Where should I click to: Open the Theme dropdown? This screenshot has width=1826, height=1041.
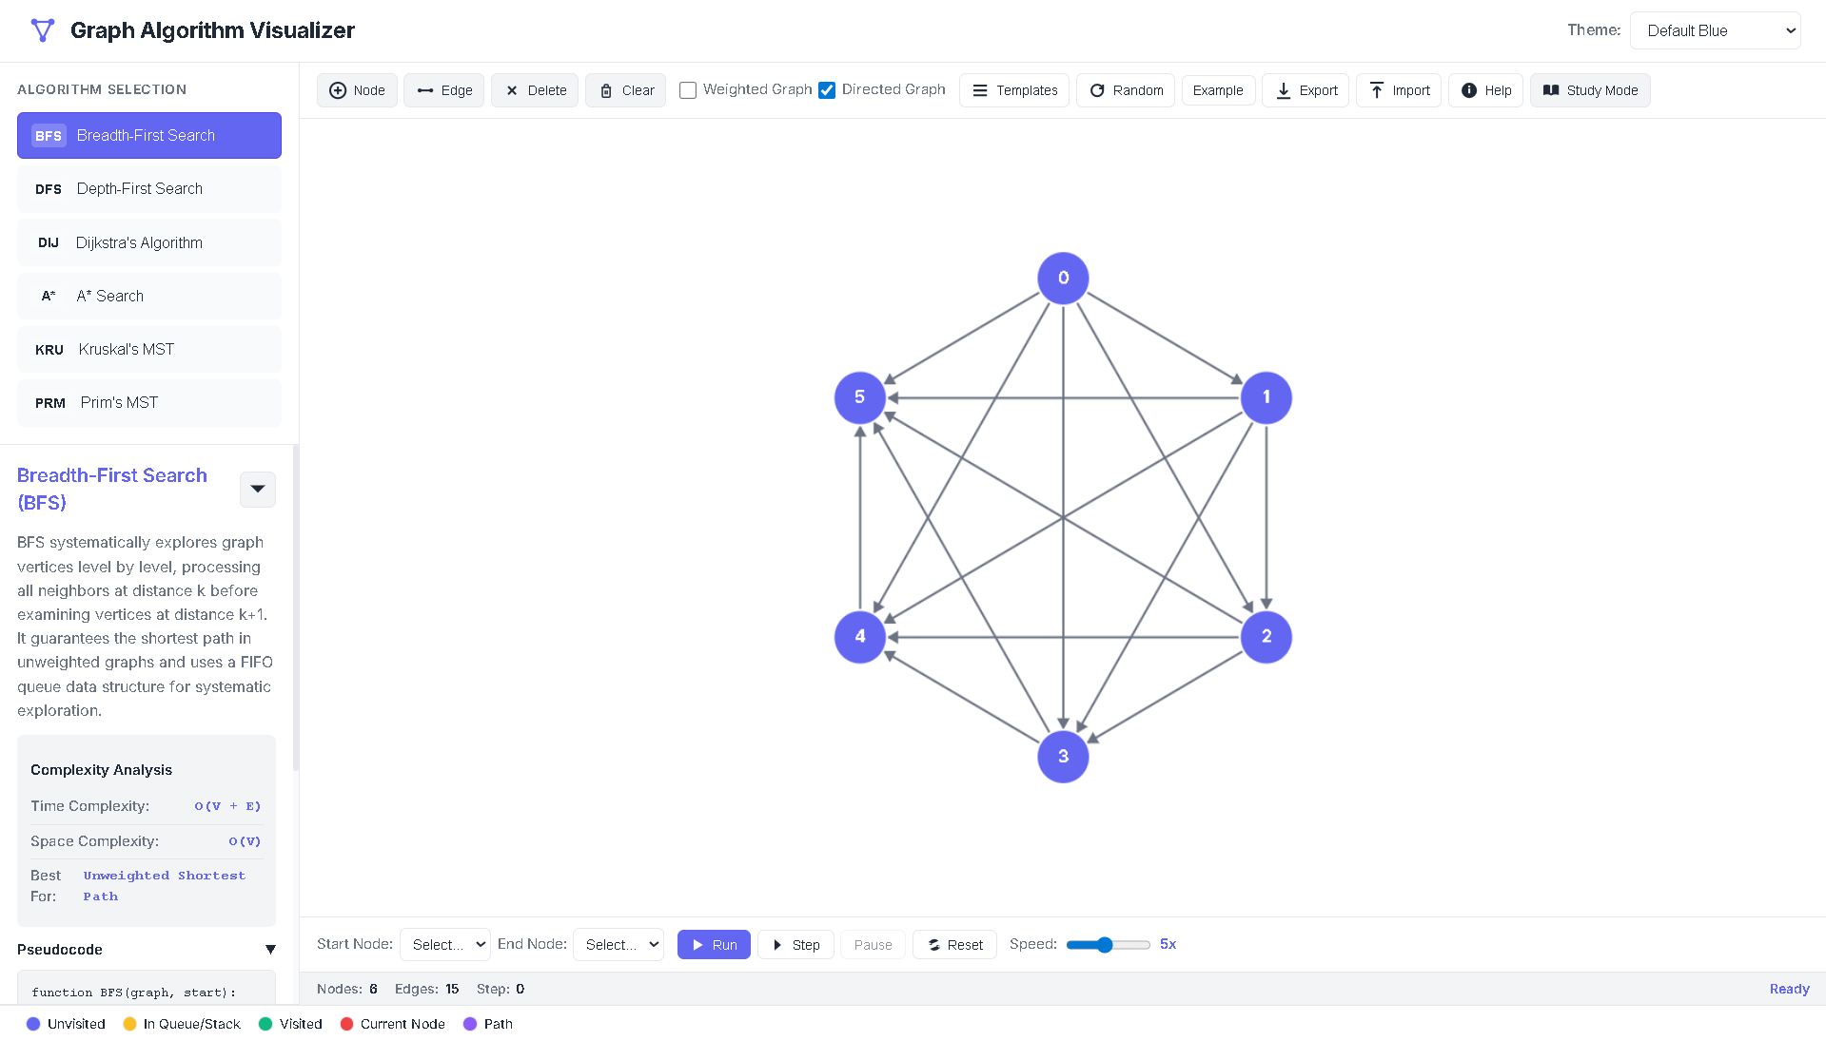tap(1715, 30)
